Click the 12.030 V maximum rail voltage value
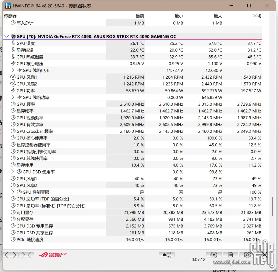Image resolution: width=278 pixels, height=272 pixels. pos(214,70)
